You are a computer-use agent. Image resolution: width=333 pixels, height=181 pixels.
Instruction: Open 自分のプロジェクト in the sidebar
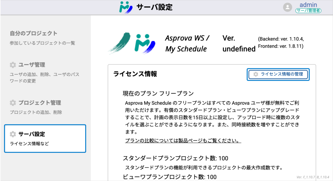click(x=33, y=33)
